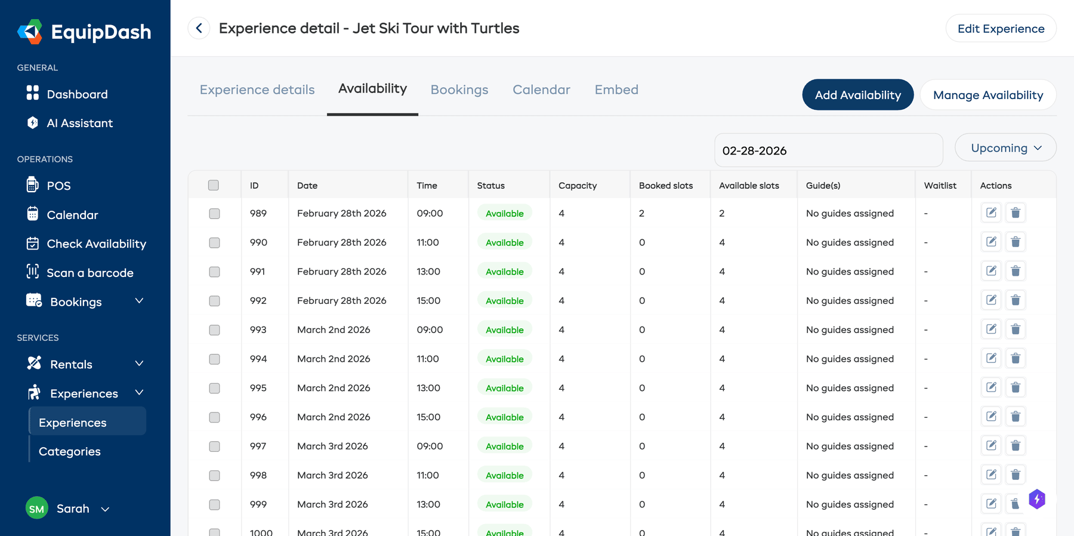Click the purple lightning bolt widget

[1037, 499]
